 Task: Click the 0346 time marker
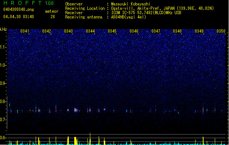(x=134, y=31)
